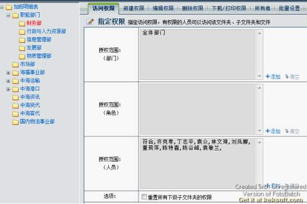307x204 pixels.
Task: Open 中海资讯 folder label
Action: click(30, 97)
